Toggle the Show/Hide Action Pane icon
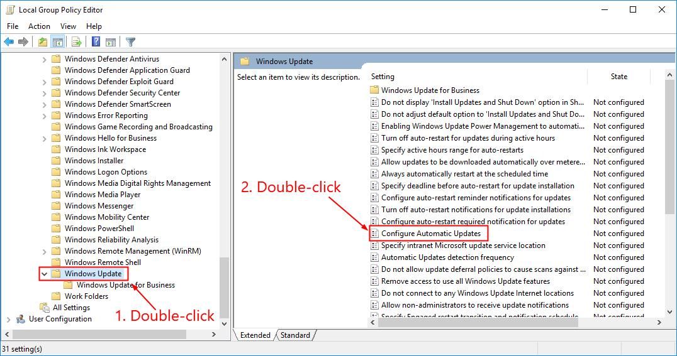This screenshot has height=356, width=677. click(111, 42)
